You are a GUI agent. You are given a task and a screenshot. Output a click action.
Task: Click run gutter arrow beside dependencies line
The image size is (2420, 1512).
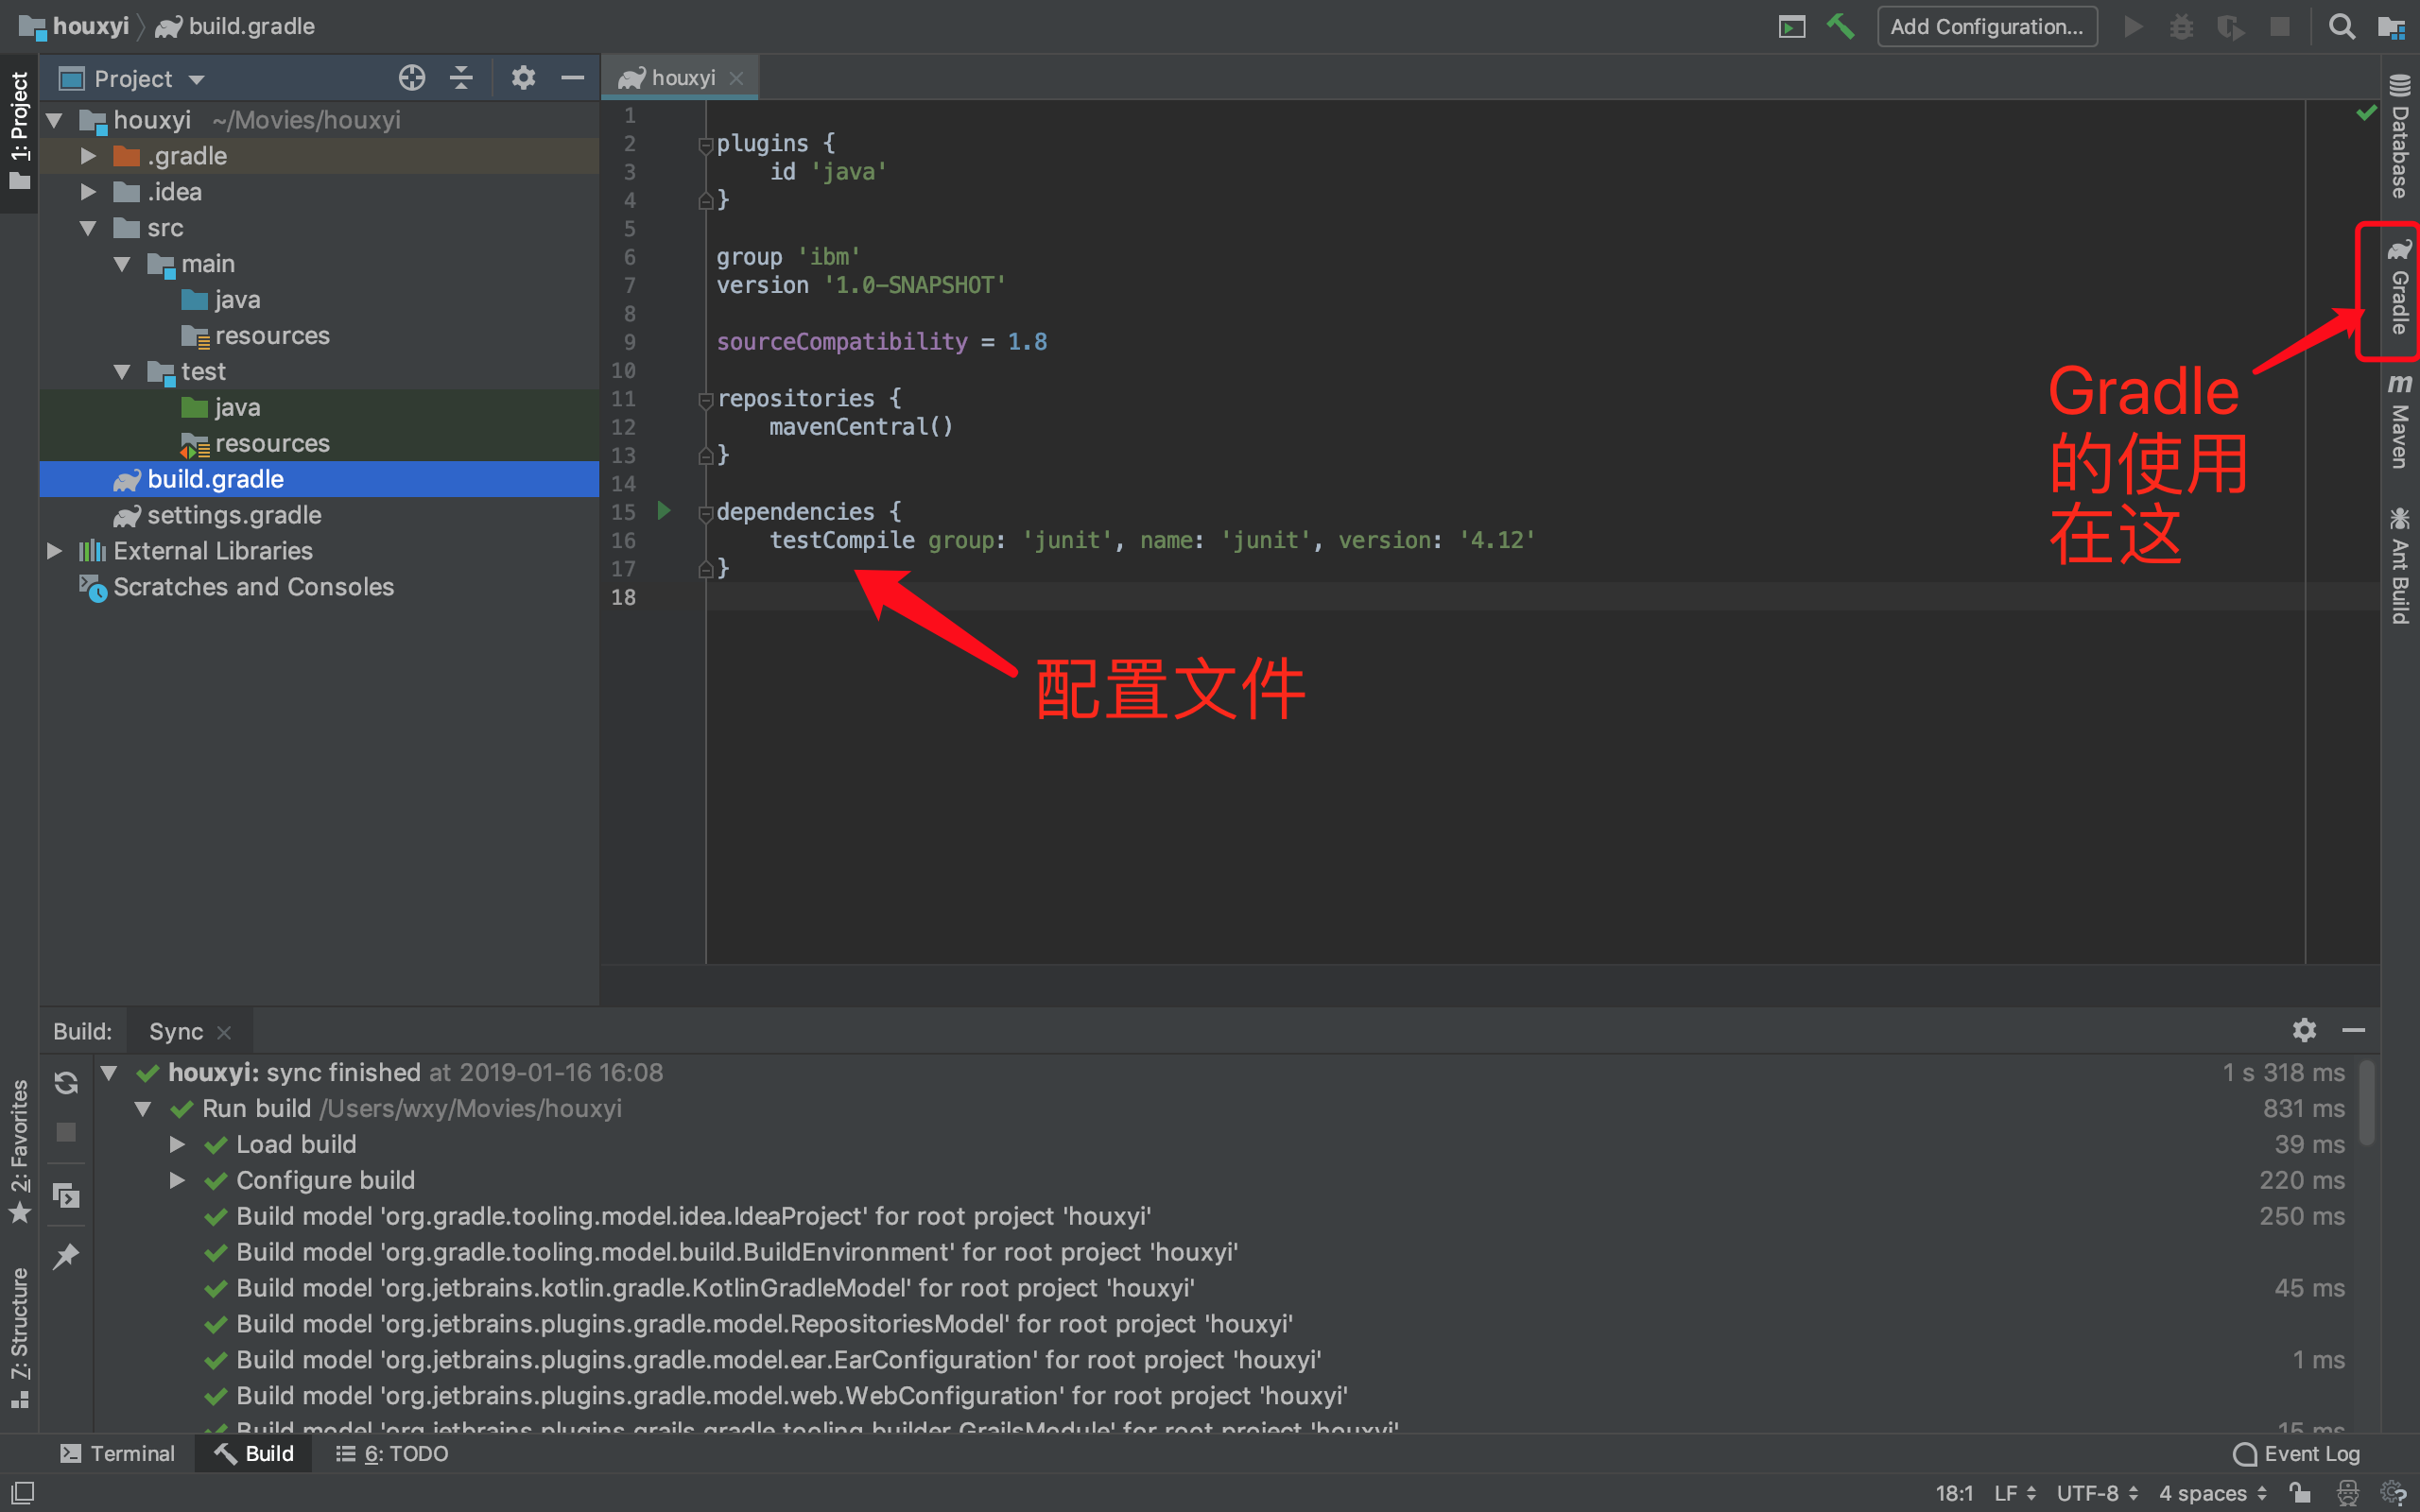click(x=663, y=511)
